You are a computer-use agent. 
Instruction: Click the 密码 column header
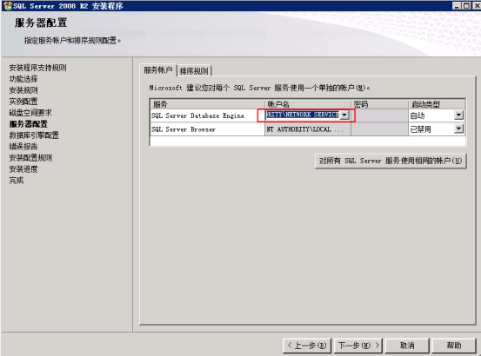point(379,104)
